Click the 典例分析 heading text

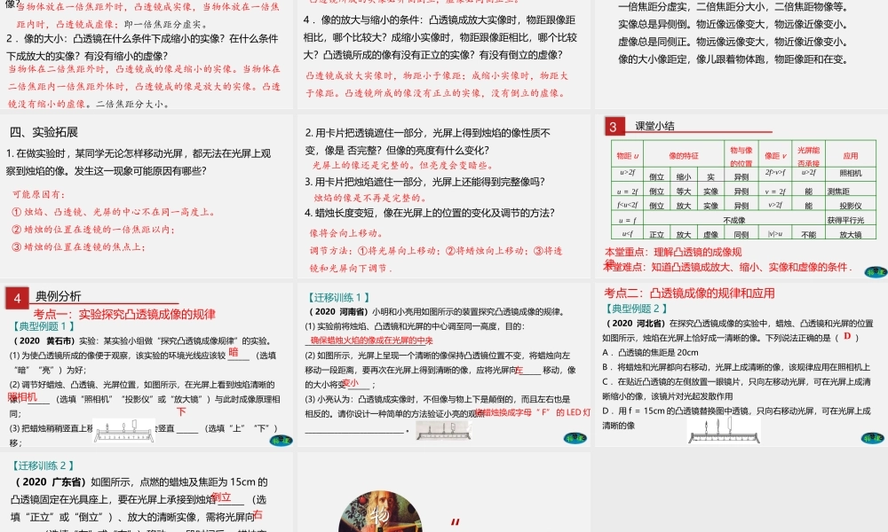point(59,296)
